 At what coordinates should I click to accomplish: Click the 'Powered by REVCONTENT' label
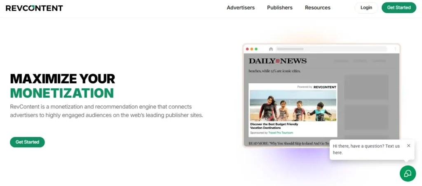pos(316,87)
